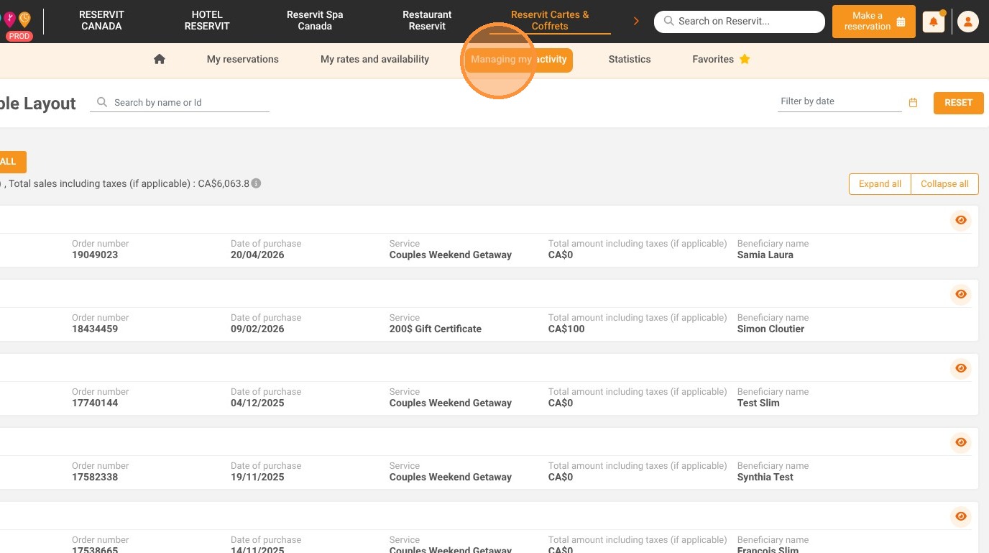The width and height of the screenshot is (989, 553).
Task: Open the calendar icon beside Filter by date
Action: 913,103
